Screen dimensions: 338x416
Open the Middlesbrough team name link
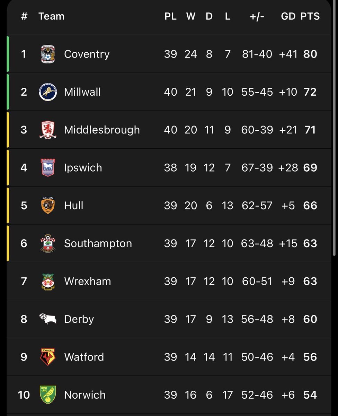coord(102,130)
